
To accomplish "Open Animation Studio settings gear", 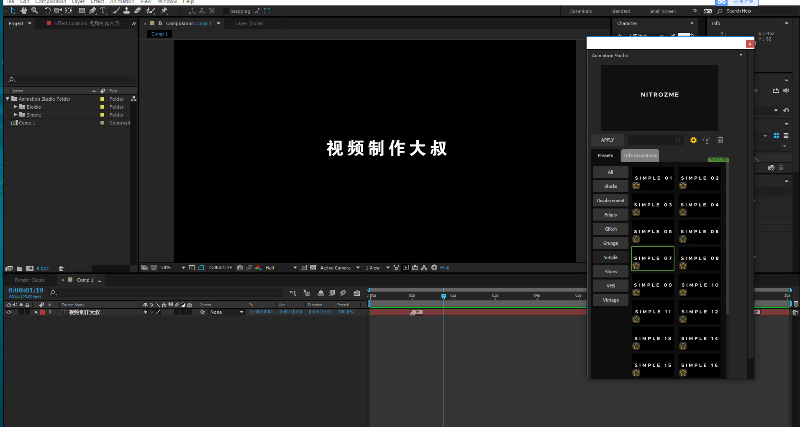I will coord(693,140).
